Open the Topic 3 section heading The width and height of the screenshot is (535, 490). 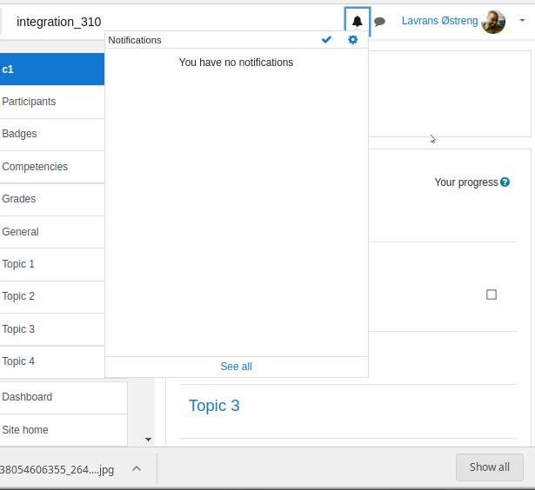[214, 406]
